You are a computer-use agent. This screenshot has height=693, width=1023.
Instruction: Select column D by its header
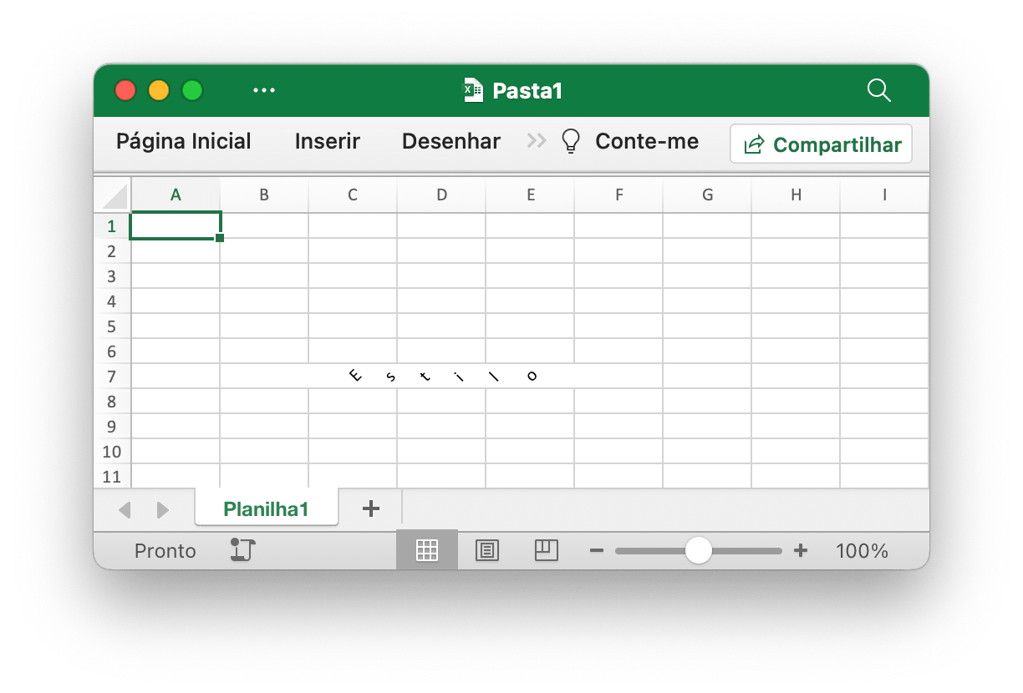(x=441, y=194)
